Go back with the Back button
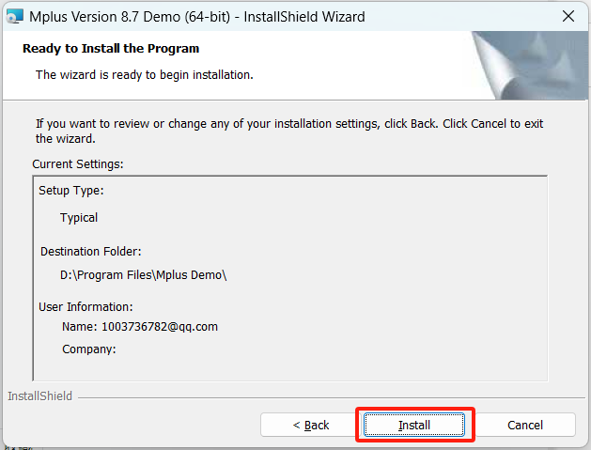The image size is (591, 450). pyautogui.click(x=310, y=425)
